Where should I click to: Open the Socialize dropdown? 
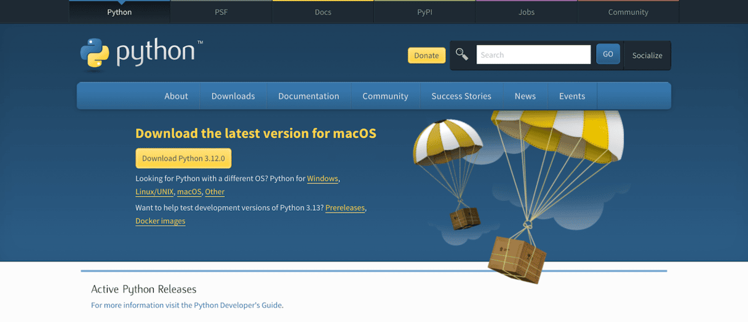pyautogui.click(x=647, y=55)
